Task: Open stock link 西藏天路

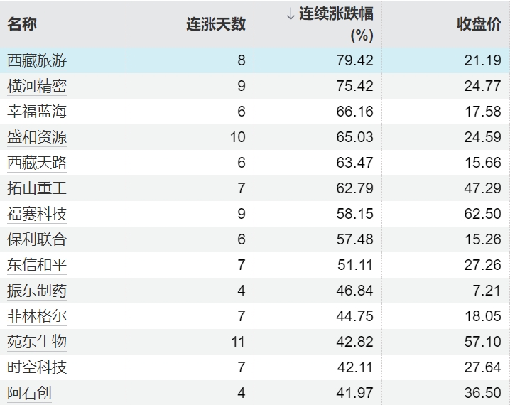Action: (x=37, y=163)
